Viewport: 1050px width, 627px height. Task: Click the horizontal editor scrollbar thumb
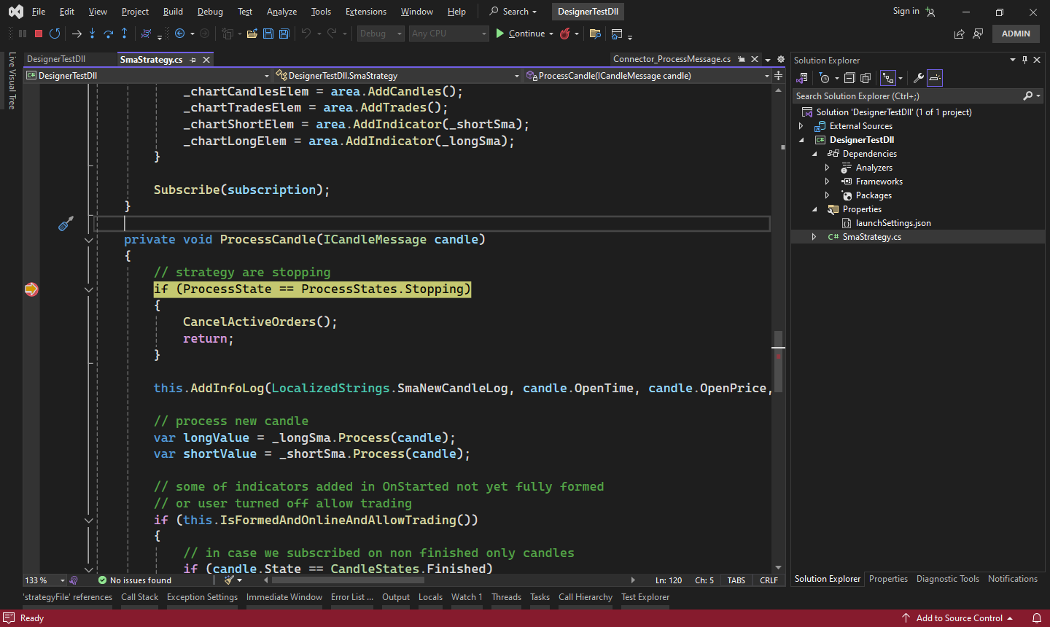348,580
